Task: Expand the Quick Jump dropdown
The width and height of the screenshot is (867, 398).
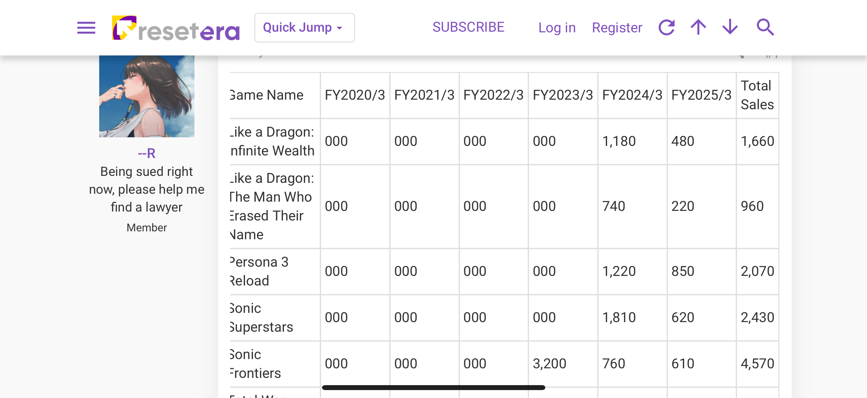Action: click(304, 27)
